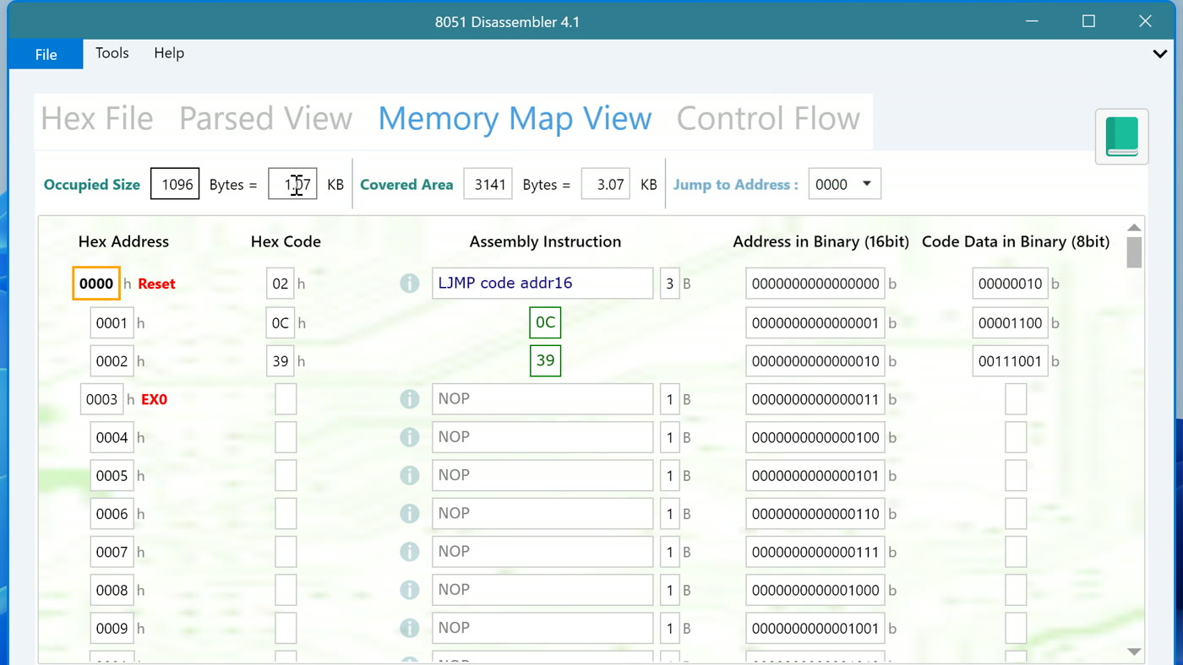Open the Jump to Address dropdown
Image resolution: width=1183 pixels, height=665 pixels.
coord(844,184)
